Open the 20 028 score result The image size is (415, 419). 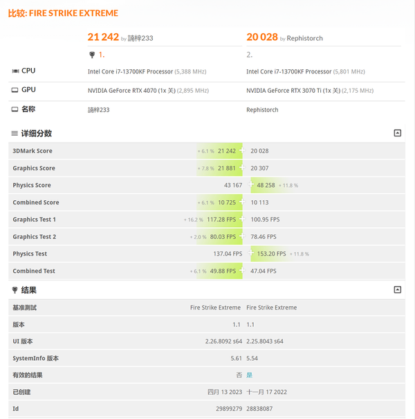262,37
